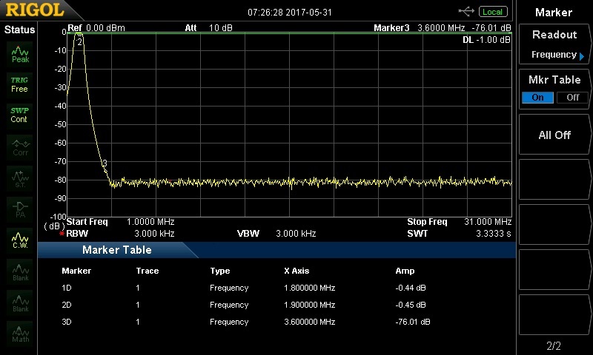This screenshot has height=355, width=593.
Task: Select marker row 1D in table
Action: [246, 288]
